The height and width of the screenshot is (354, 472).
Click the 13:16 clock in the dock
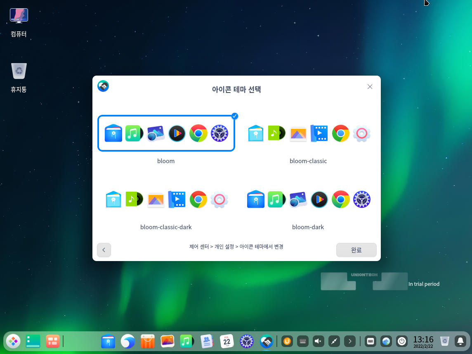423,342
